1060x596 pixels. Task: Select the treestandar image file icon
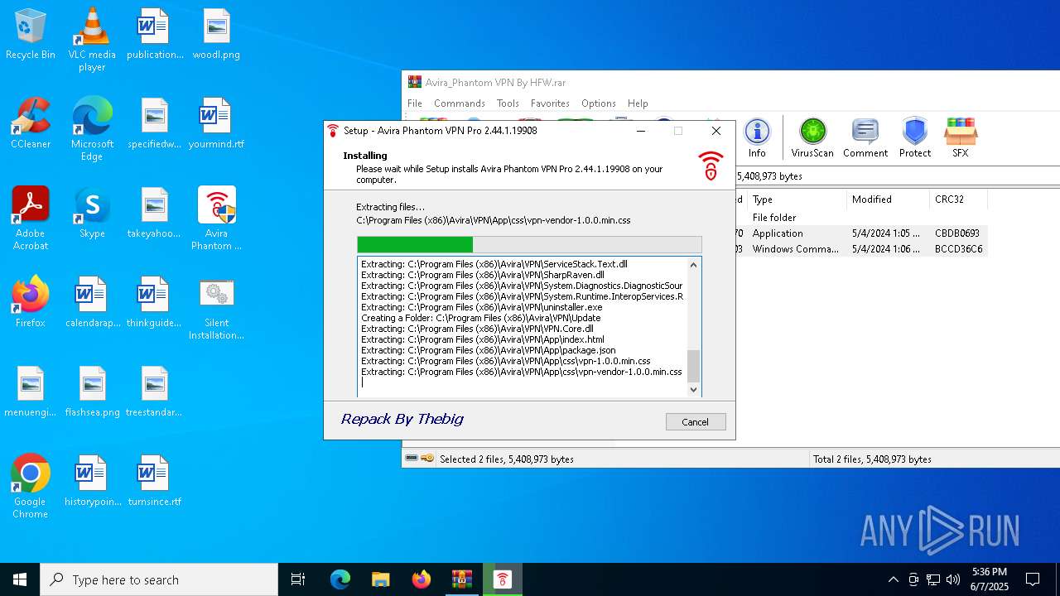pyautogui.click(x=154, y=392)
